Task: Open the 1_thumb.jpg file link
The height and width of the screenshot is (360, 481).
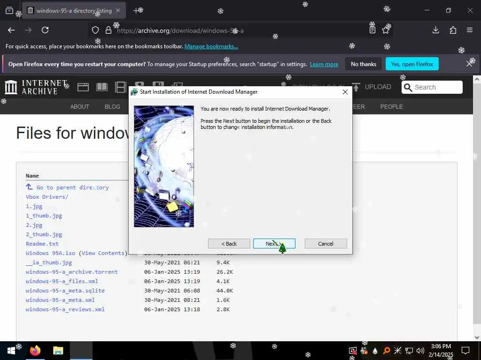Action: pyautogui.click(x=44, y=216)
